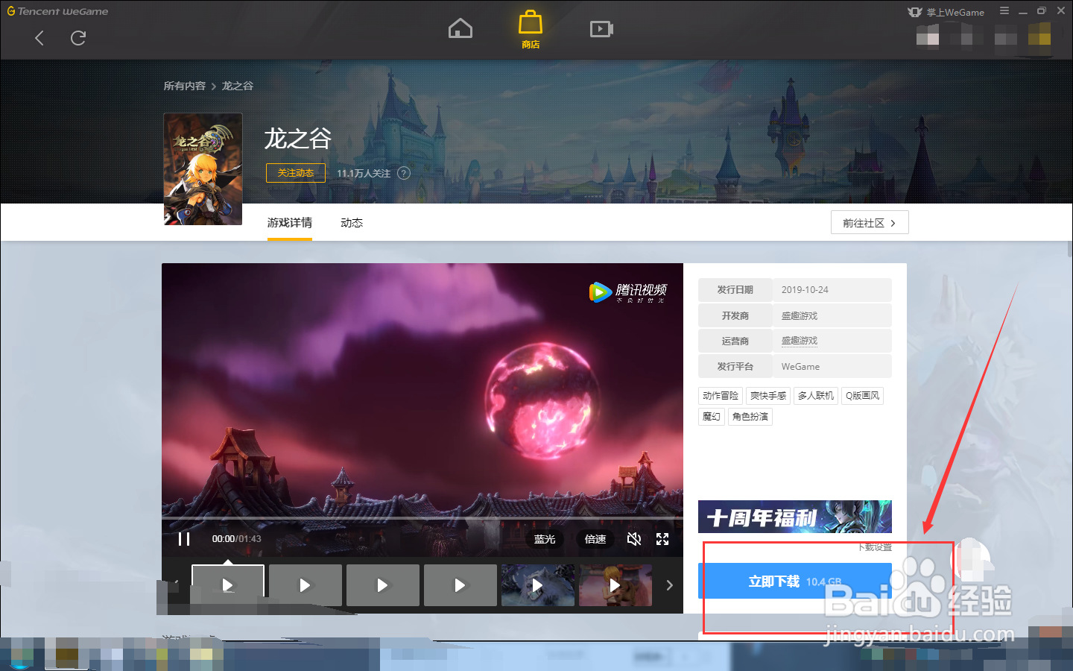Click the follower count help icon
Viewport: 1073px width, 671px height.
point(404,173)
